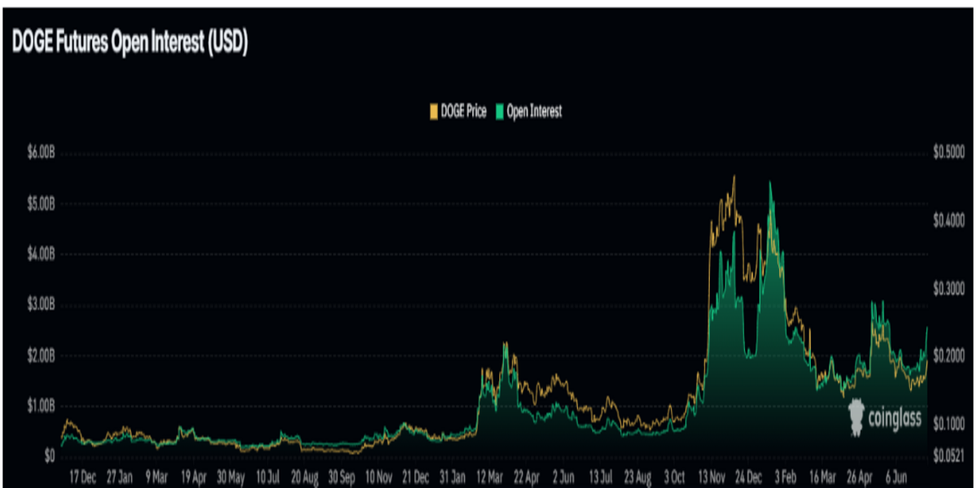Toggle the DOGE Price series in the legend
Image resolution: width=977 pixels, height=488 pixels.
[458, 111]
